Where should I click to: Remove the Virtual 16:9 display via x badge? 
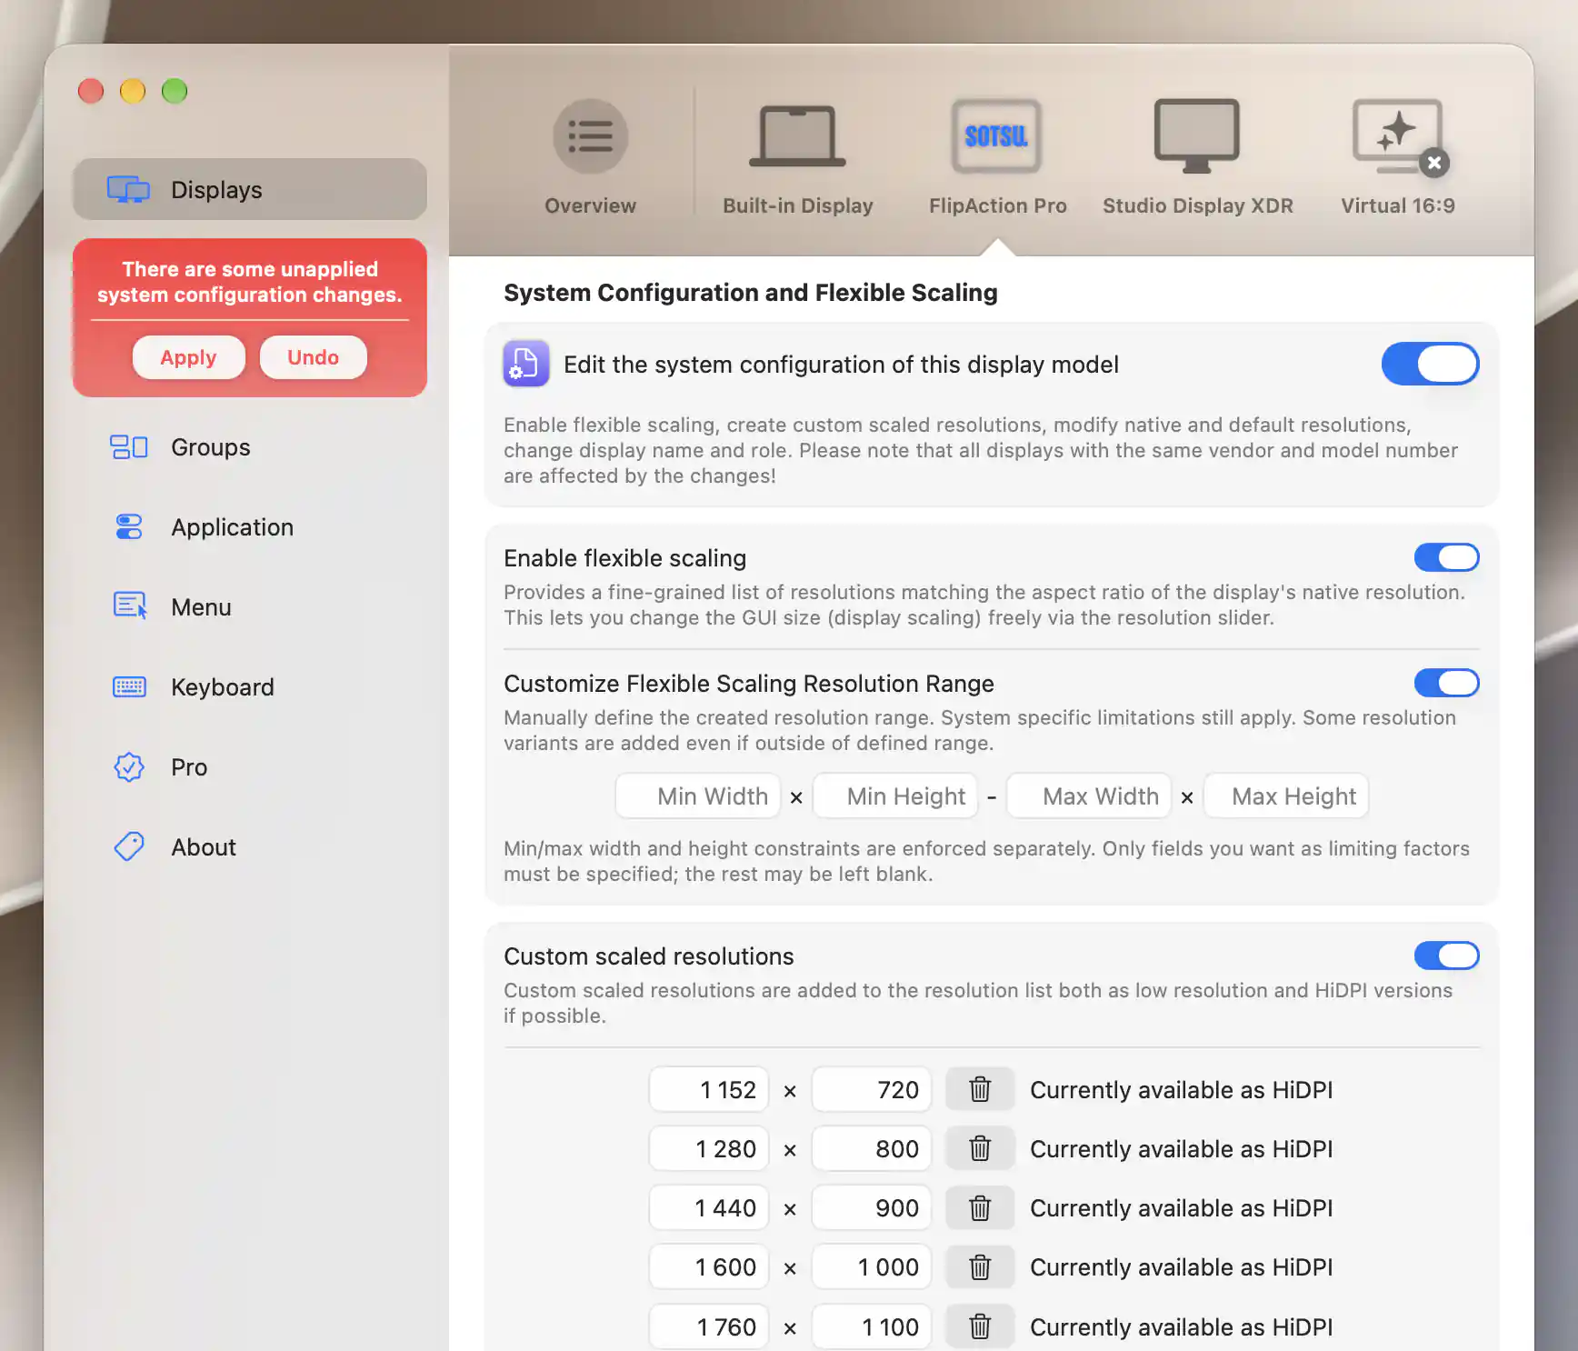coord(1434,163)
